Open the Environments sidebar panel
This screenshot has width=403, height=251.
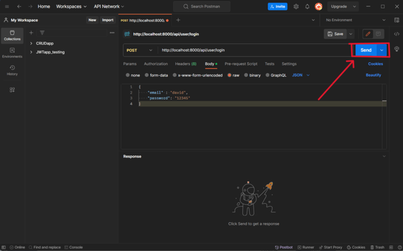12,53
